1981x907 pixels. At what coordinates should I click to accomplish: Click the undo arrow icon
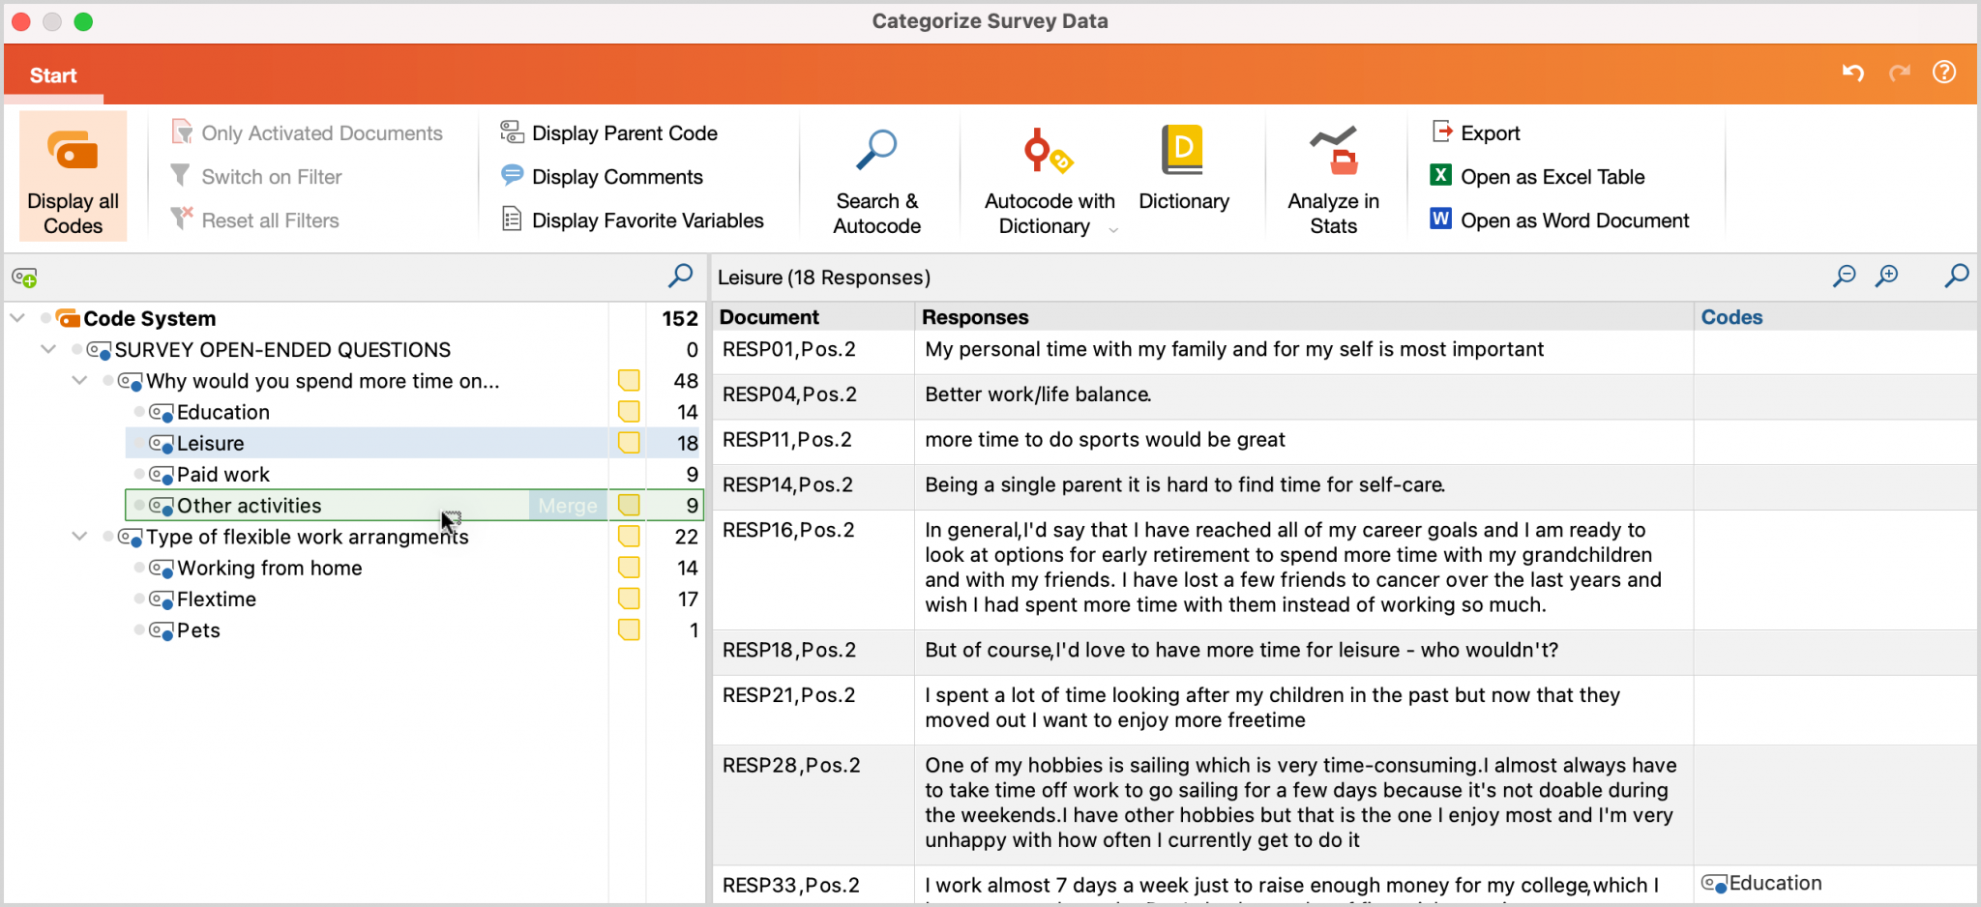coord(1852,73)
